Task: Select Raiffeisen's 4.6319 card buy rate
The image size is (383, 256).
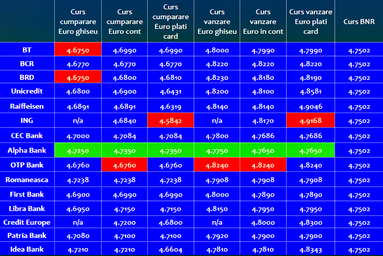Action: 170,107
